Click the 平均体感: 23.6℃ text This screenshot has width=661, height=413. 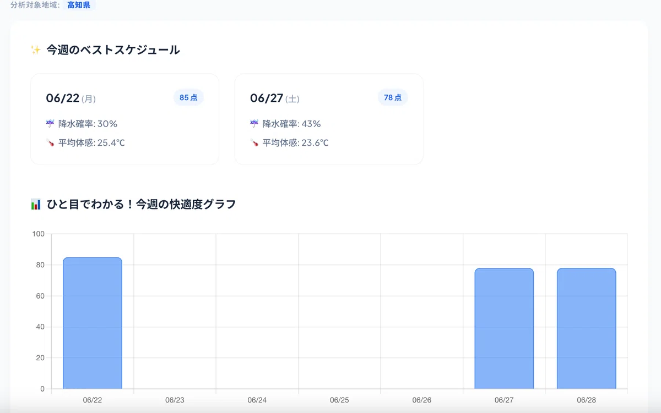[x=296, y=143]
